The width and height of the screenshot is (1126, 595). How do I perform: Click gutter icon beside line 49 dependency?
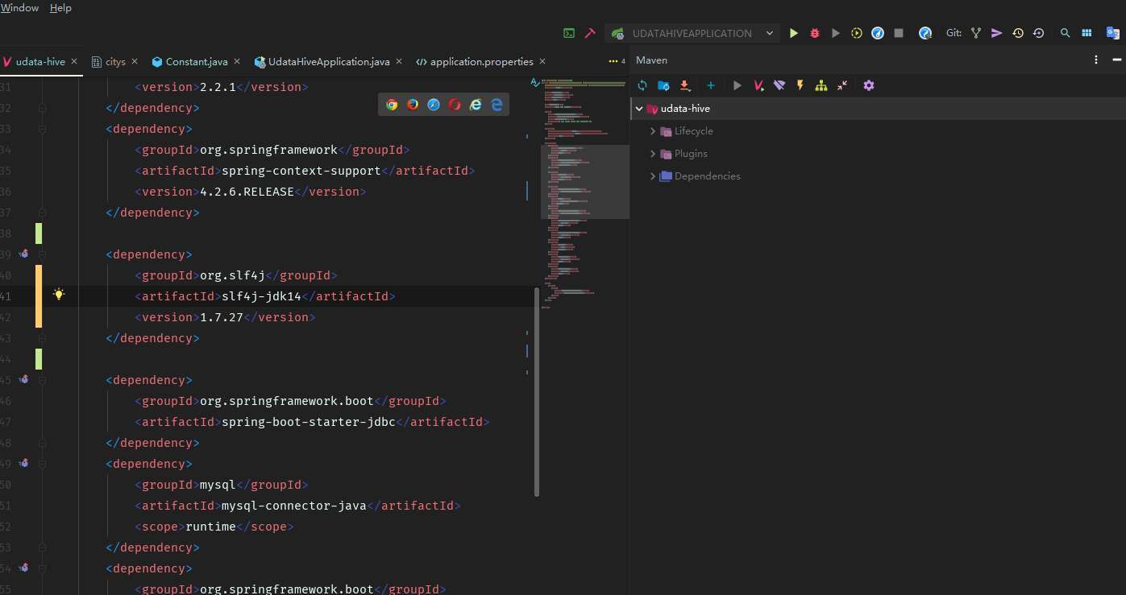click(23, 463)
